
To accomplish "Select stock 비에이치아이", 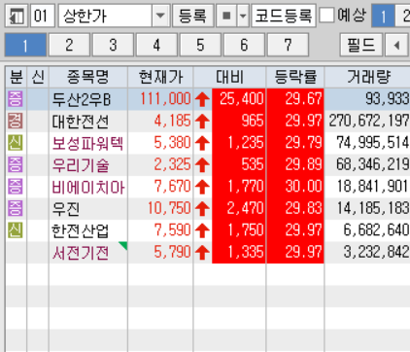I will pos(88,187).
